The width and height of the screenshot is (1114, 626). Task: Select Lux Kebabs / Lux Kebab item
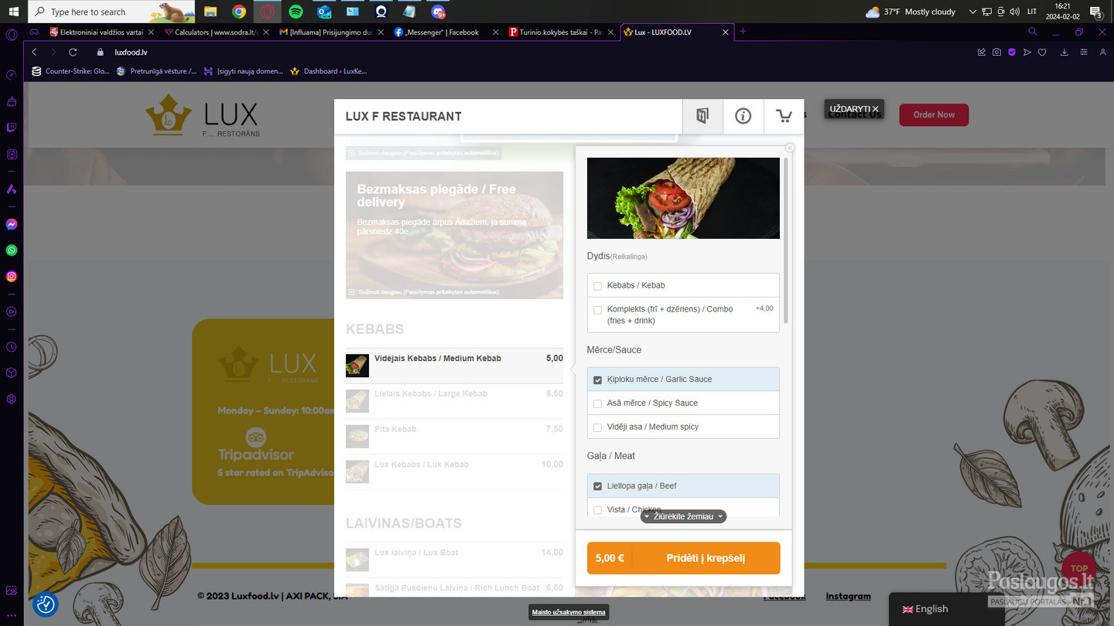click(x=454, y=472)
